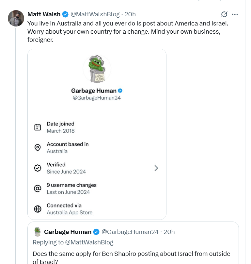Click the @ icon beside username changes
Viewport: 251px width, 264px height.
pos(38,189)
